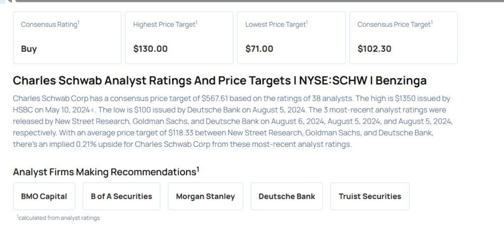Click the $102.30 consensus target value

[x=374, y=49]
